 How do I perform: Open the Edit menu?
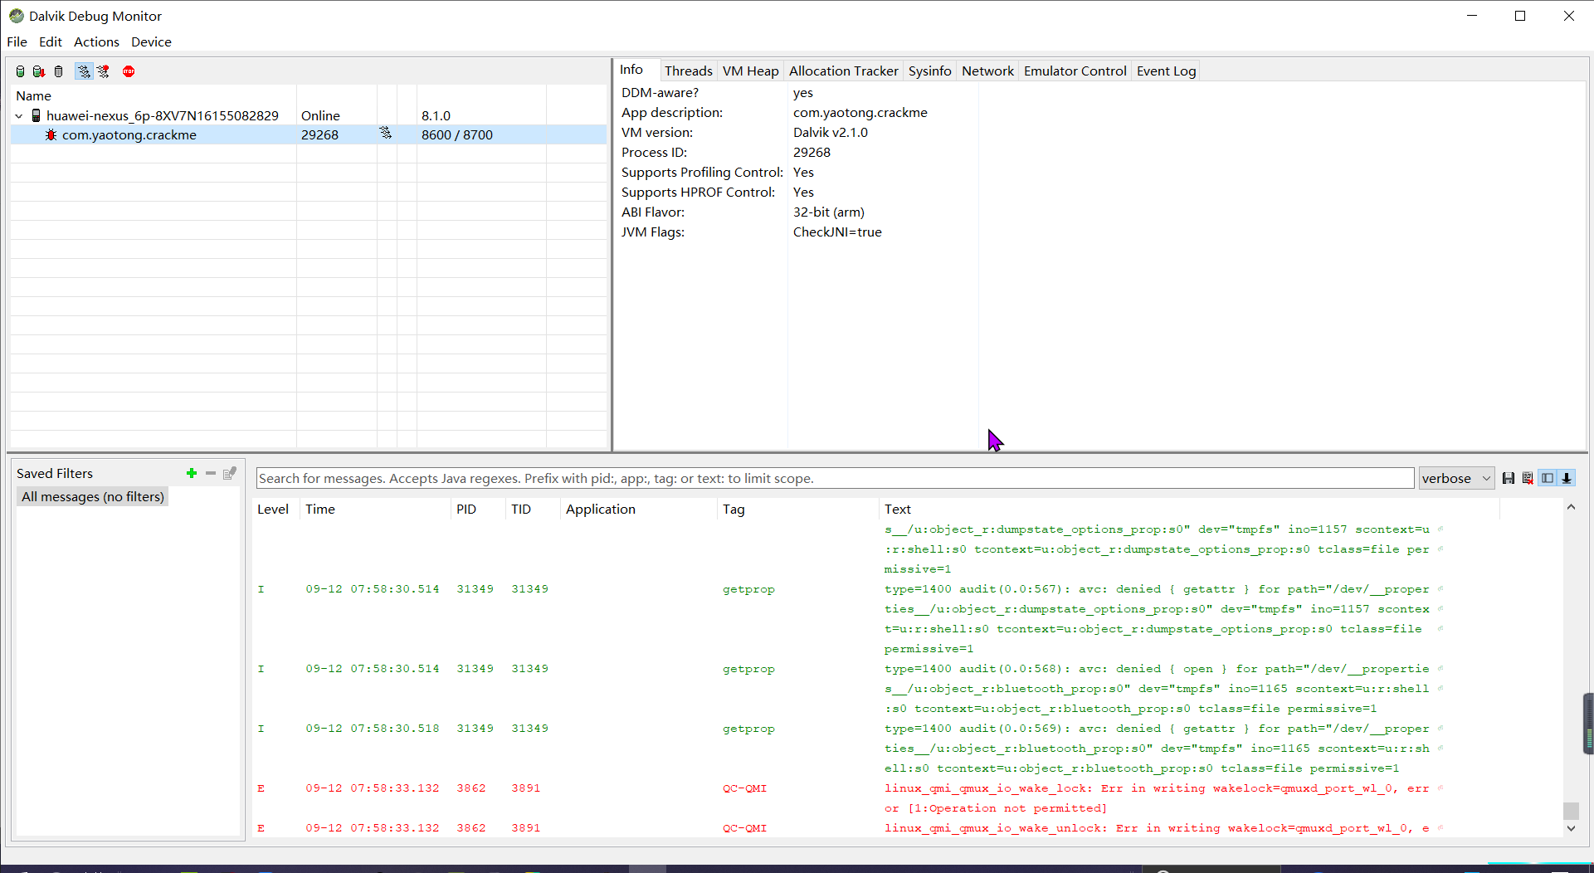51,41
